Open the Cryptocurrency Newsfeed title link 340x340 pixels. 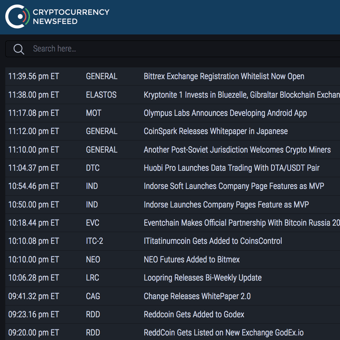[71, 17]
